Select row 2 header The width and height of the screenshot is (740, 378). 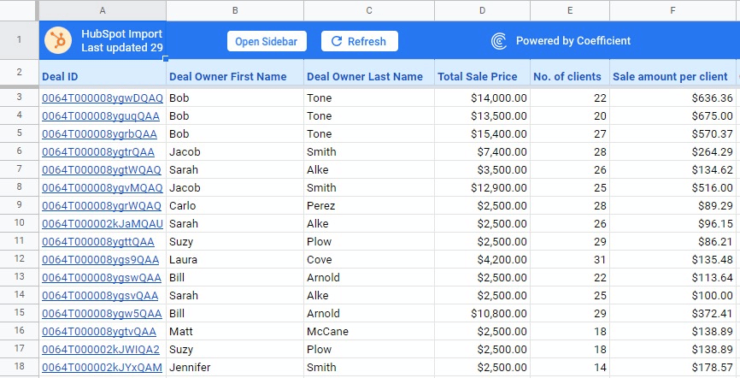(x=19, y=72)
